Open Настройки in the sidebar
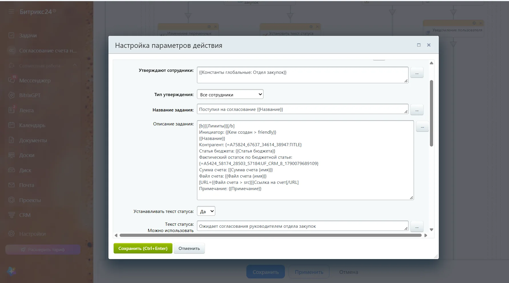Screen dimensions: 509x283 point(32,234)
